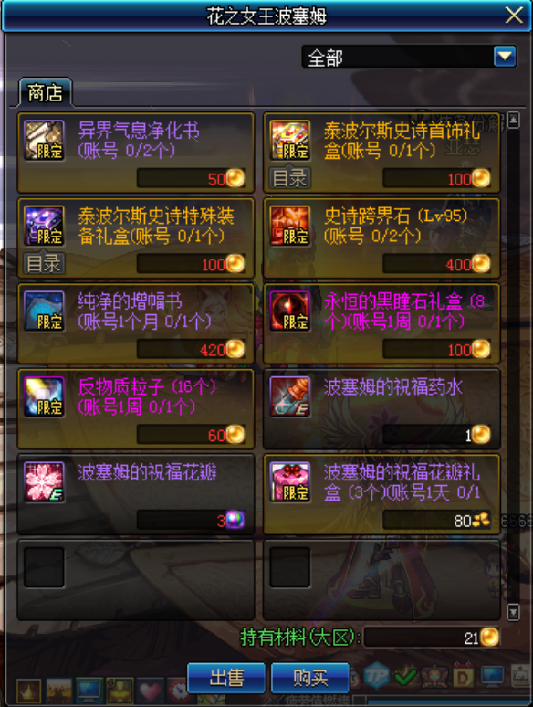Select the 异界气息净化书 item icon
Image resolution: width=533 pixels, height=707 pixels.
tap(44, 141)
